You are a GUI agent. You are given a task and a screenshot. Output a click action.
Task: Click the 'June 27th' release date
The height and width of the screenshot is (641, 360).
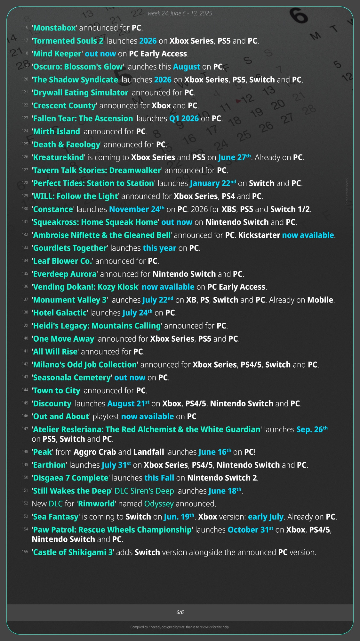(235, 157)
